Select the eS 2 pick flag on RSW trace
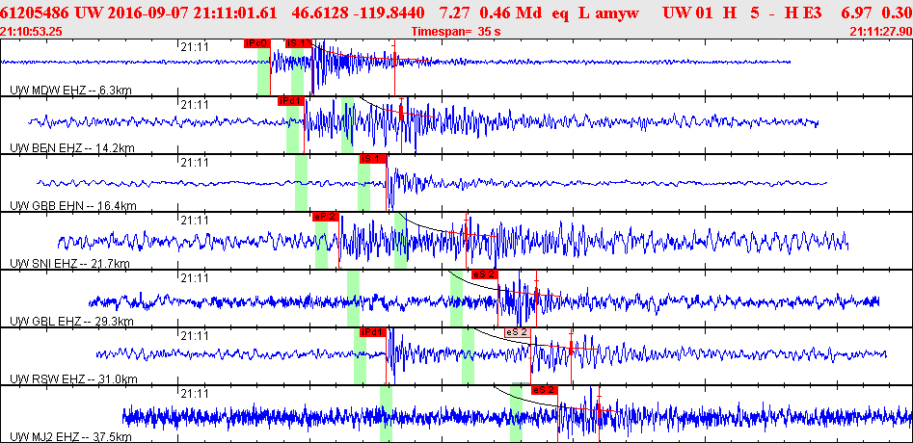The image size is (913, 443). [x=518, y=332]
